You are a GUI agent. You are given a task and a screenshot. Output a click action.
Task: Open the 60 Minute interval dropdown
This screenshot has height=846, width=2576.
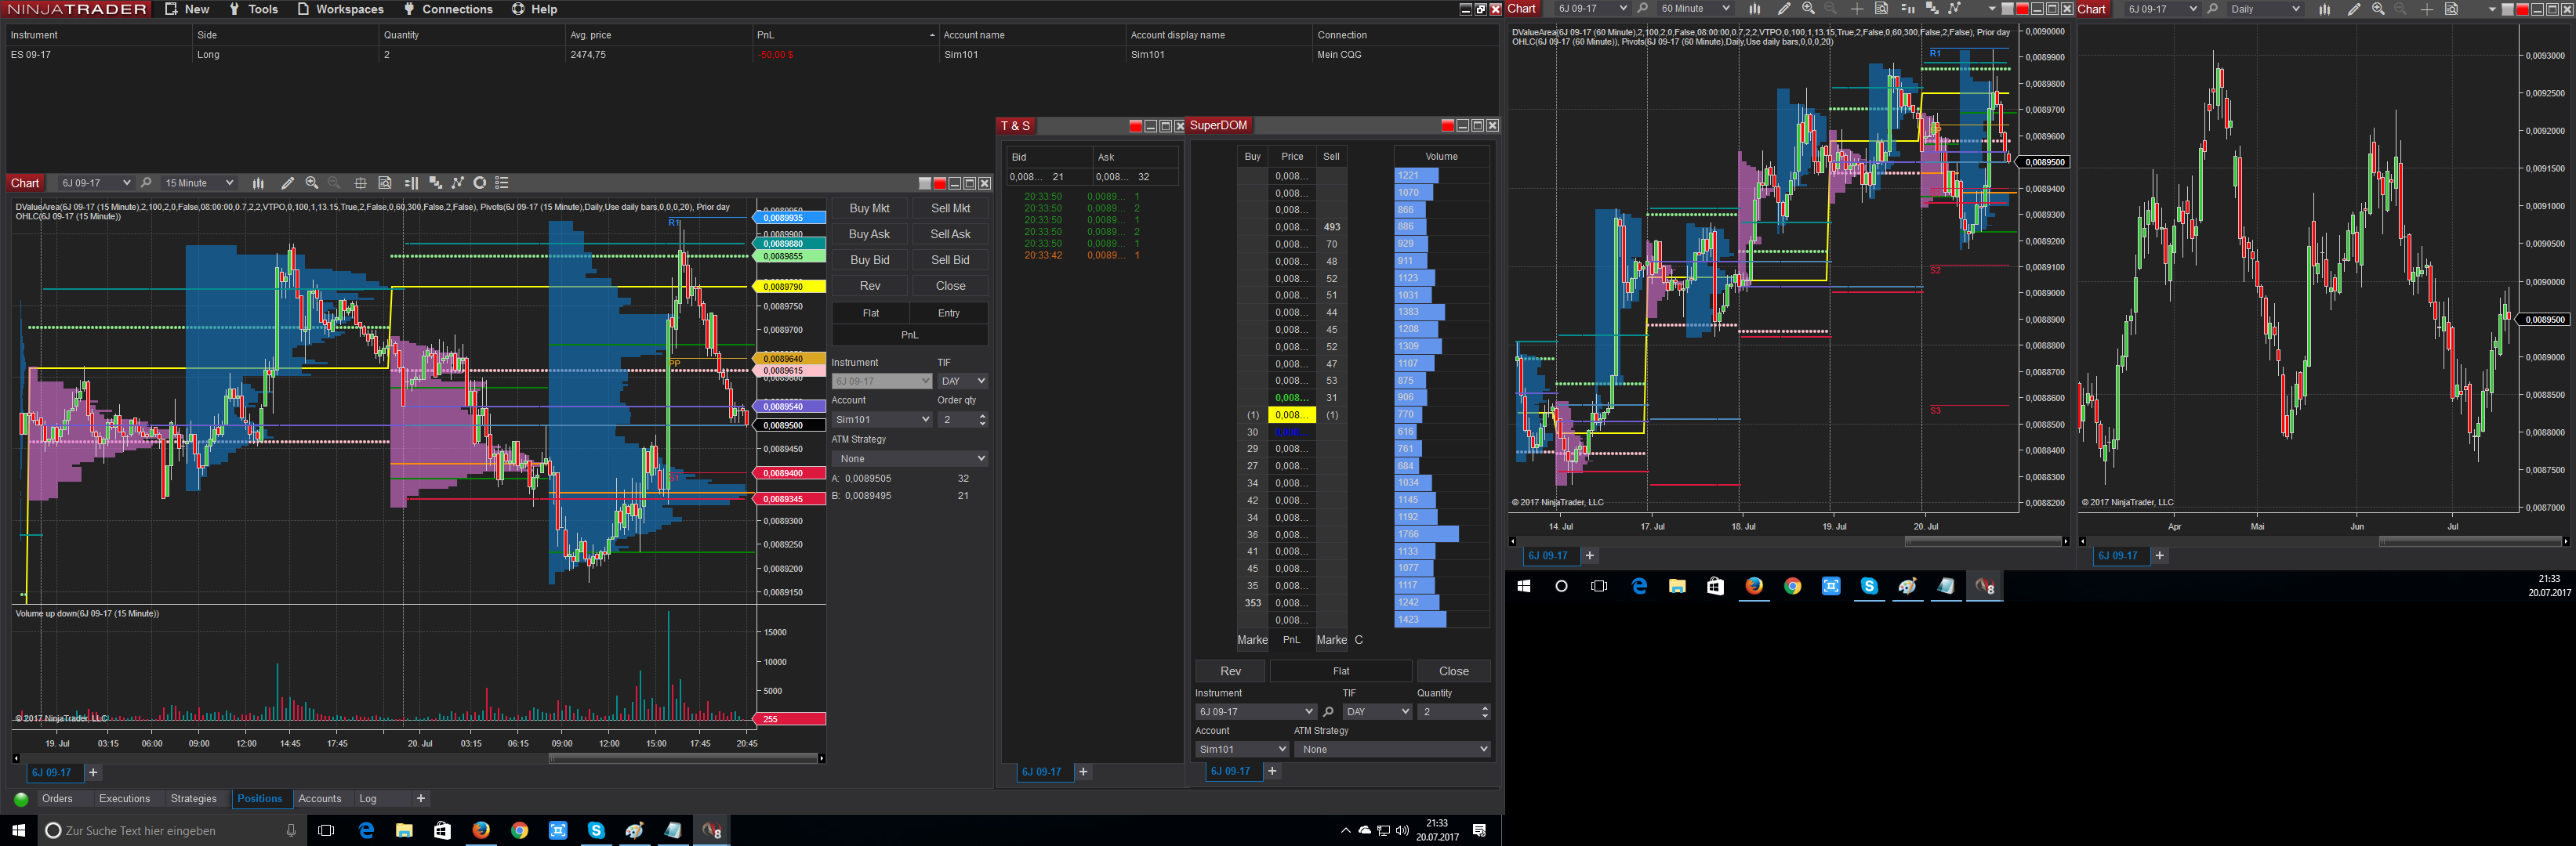pyautogui.click(x=1694, y=9)
